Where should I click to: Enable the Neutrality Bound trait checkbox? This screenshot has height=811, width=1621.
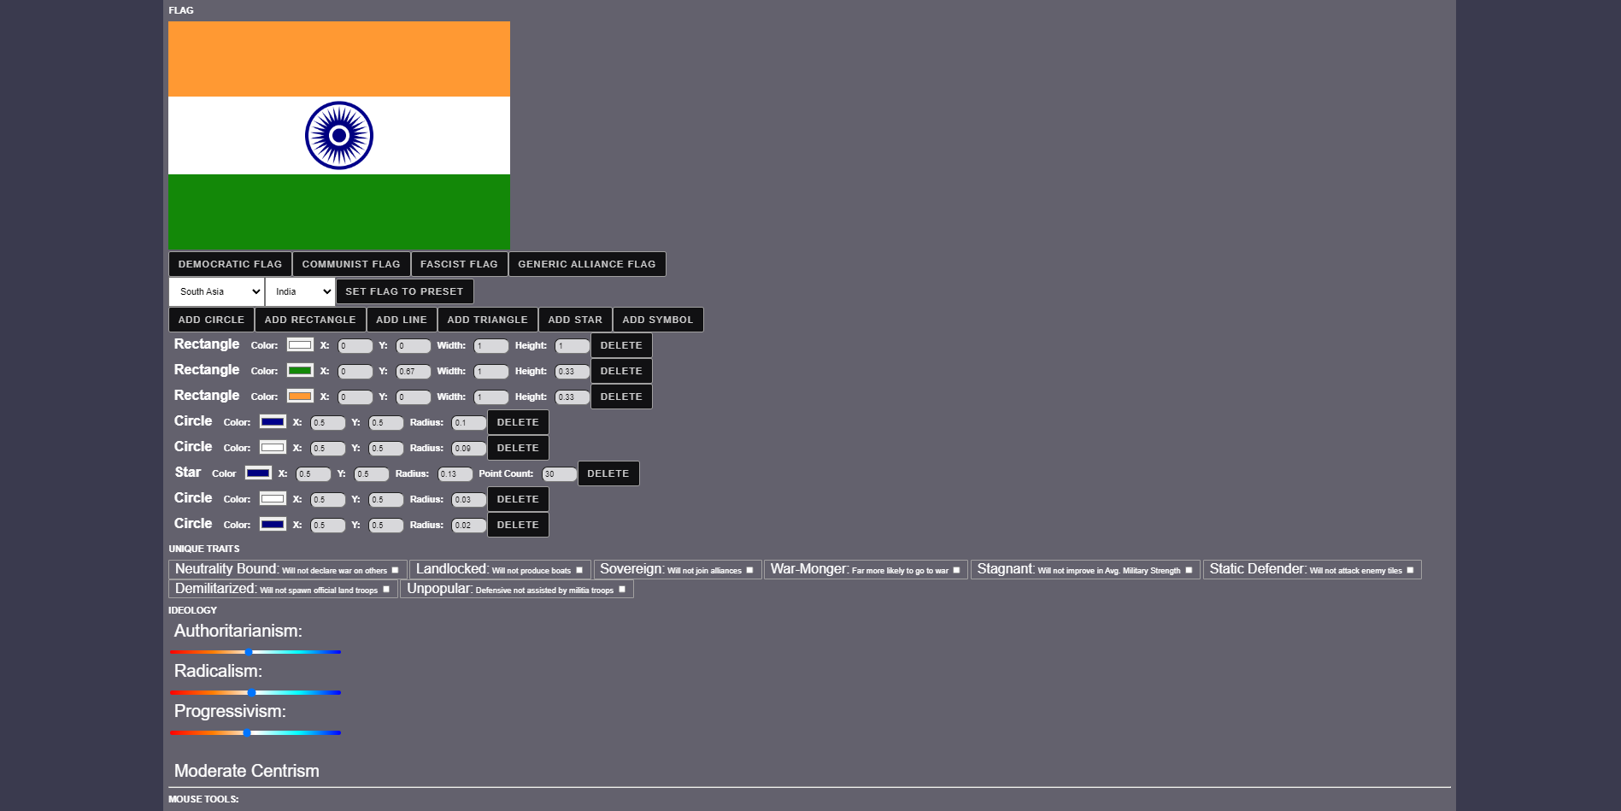click(395, 570)
